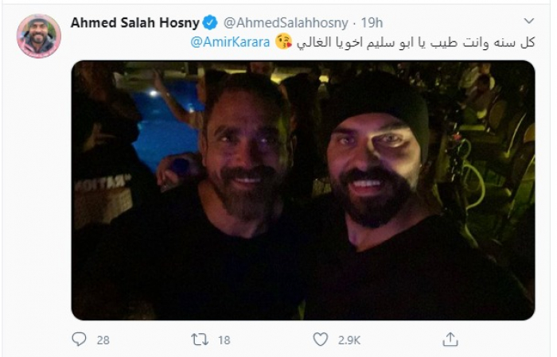Screen dimensions: 557x357
Task: Open Ahmed Salah Hosny's profile avatar
Action: point(38,36)
